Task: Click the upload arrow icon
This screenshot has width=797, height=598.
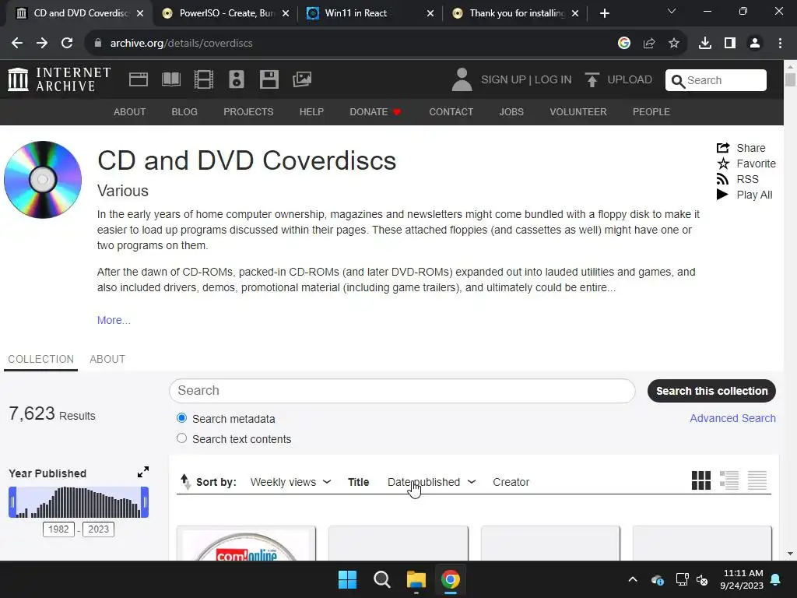Action: pyautogui.click(x=592, y=80)
